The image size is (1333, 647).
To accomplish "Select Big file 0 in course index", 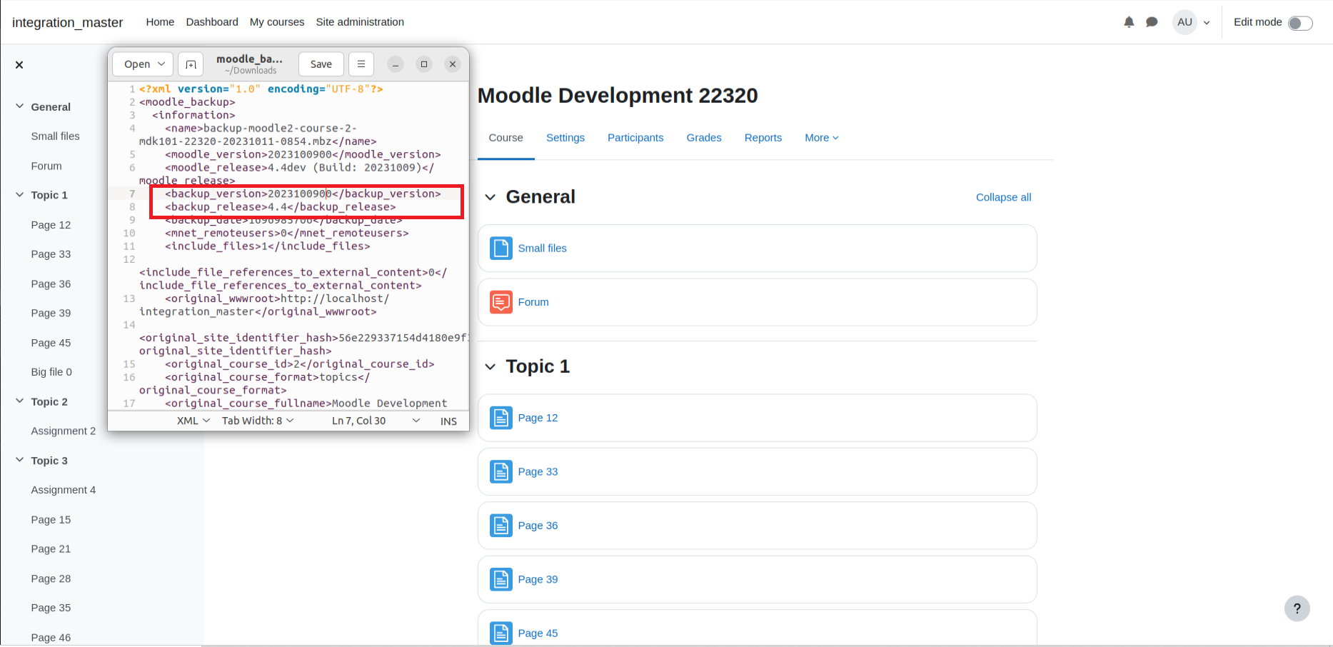I will tap(51, 372).
